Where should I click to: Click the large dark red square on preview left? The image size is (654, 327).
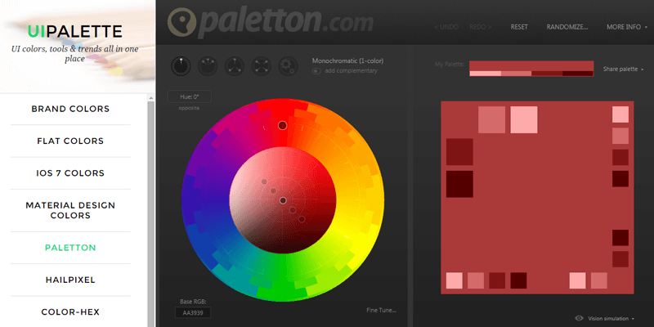[459, 152]
